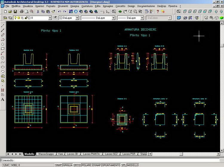The width and height of the screenshot is (224, 167).
Task: Select the Circle draw tool
Action: click(x=3, y=58)
